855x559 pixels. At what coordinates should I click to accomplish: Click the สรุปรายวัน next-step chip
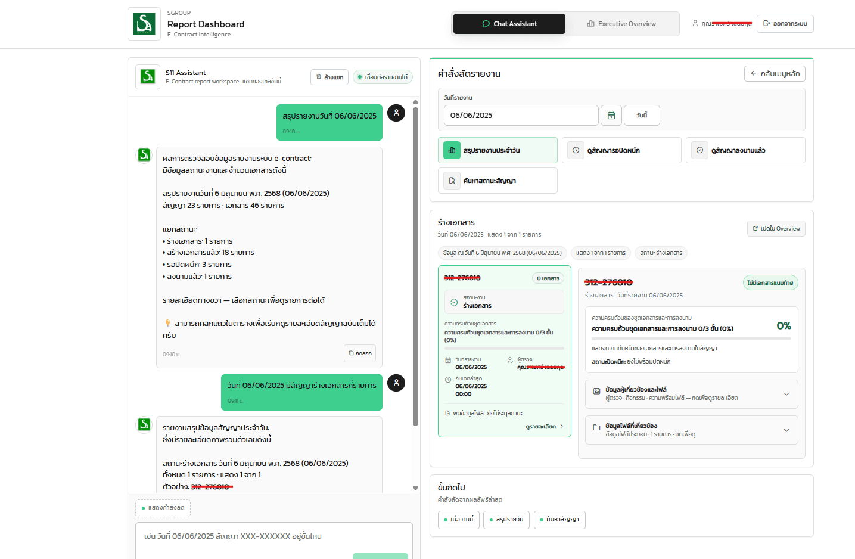[x=506, y=520]
